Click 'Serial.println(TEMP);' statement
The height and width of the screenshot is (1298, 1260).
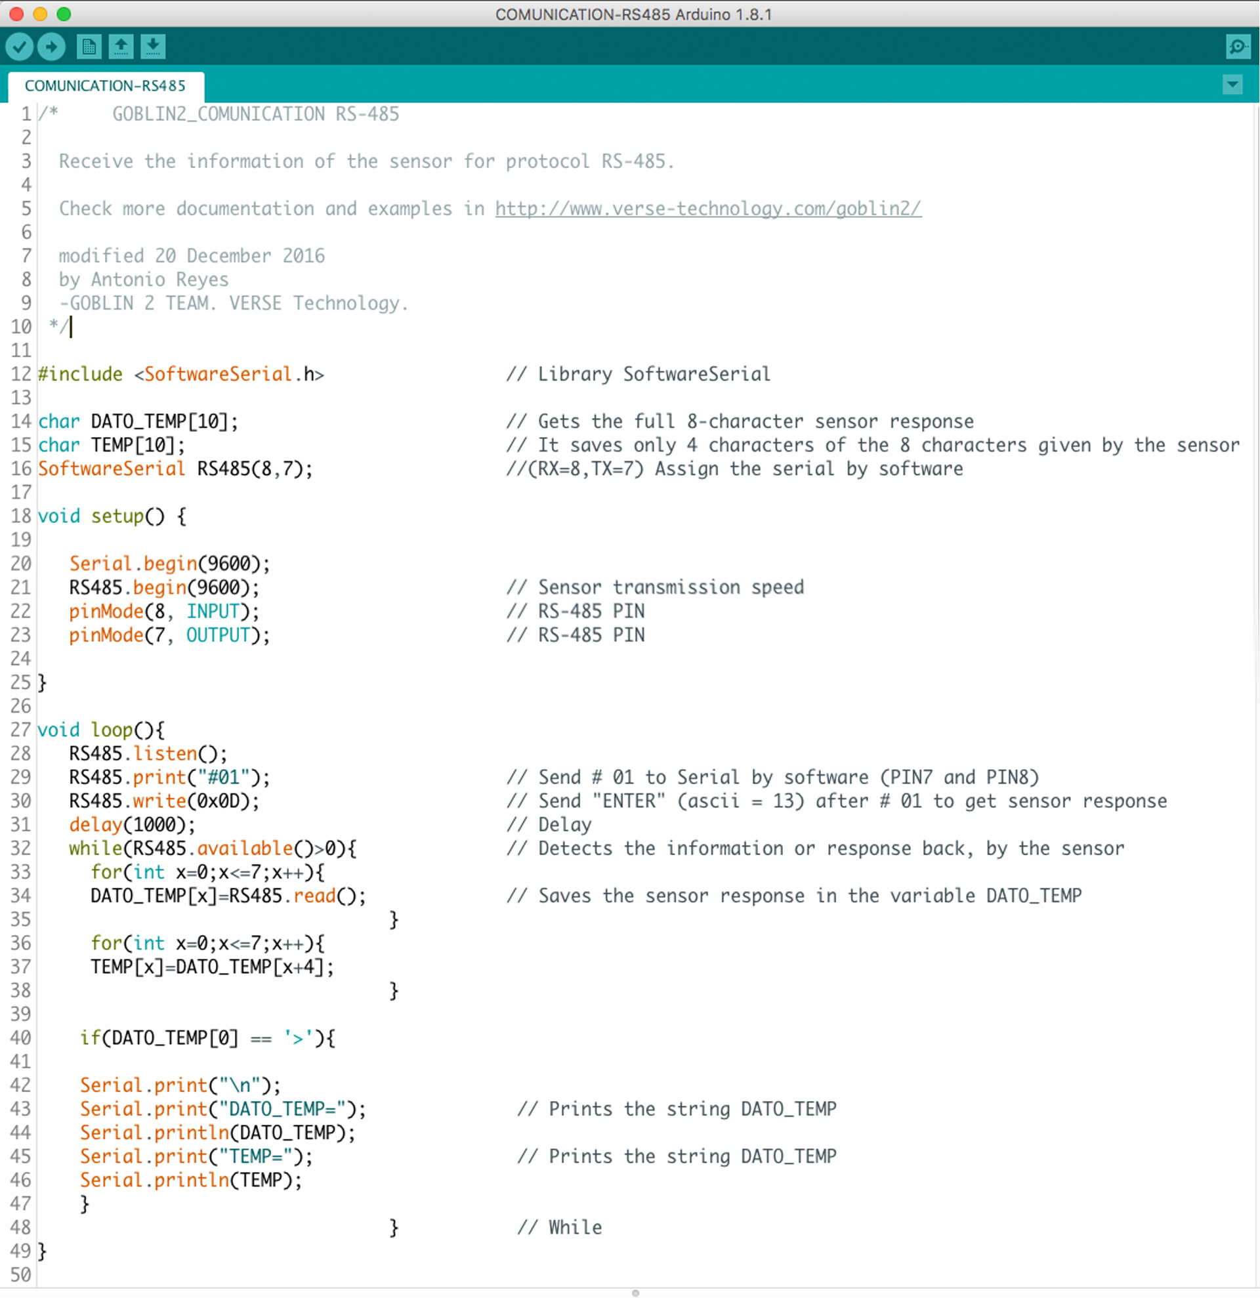pyautogui.click(x=192, y=1180)
